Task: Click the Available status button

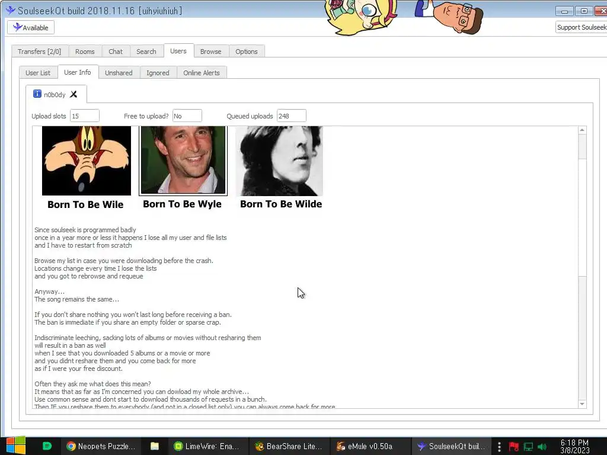Action: pyautogui.click(x=31, y=27)
